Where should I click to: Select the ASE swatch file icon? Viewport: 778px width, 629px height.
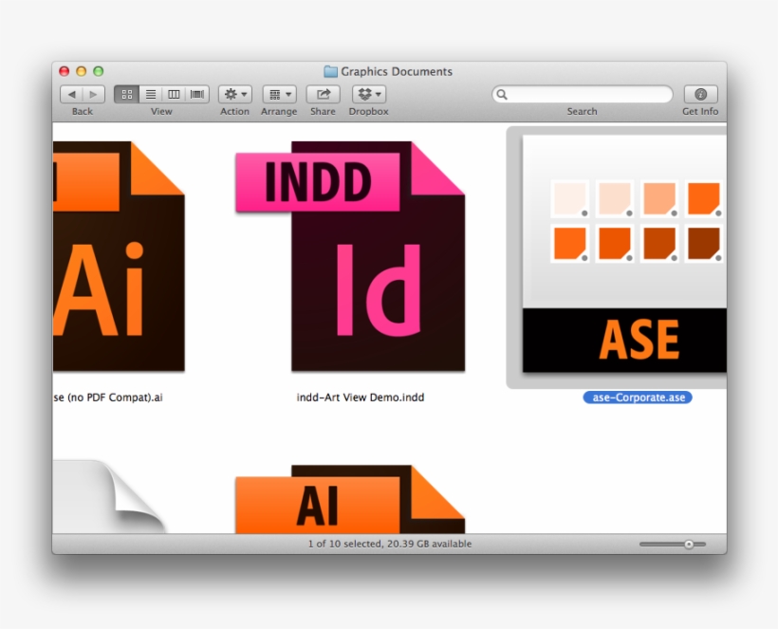pyautogui.click(x=624, y=254)
